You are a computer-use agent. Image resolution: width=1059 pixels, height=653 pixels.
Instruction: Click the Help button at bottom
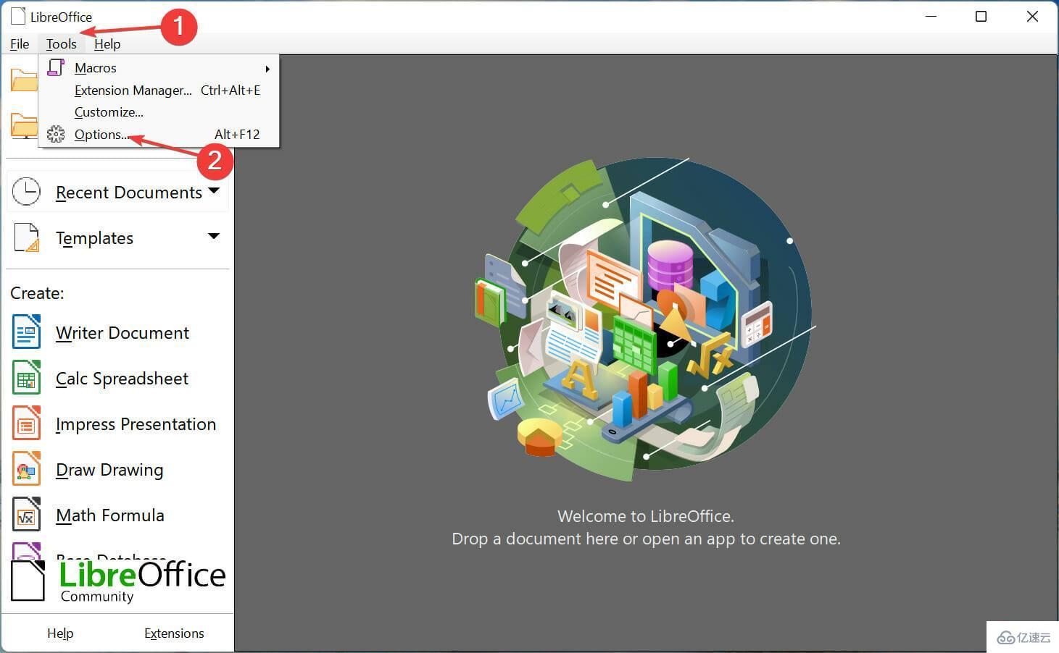(60, 633)
